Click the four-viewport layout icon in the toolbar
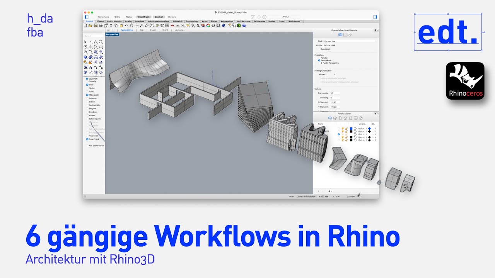 [x=167, y=25]
